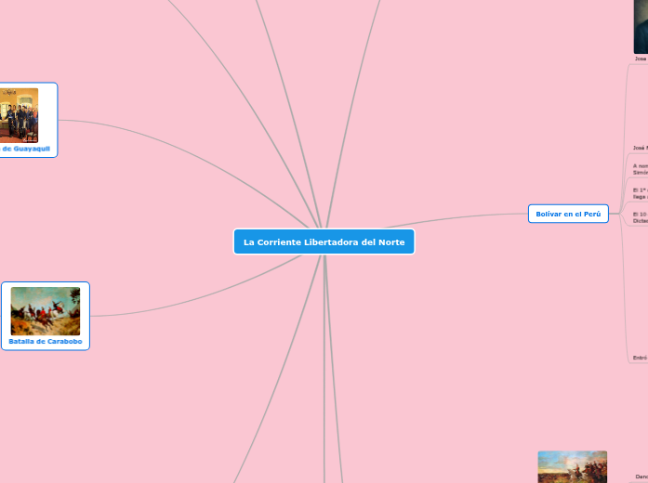Click the "Batalla de Carabobo" label text
Screen dimensions: 648x483
(46, 342)
